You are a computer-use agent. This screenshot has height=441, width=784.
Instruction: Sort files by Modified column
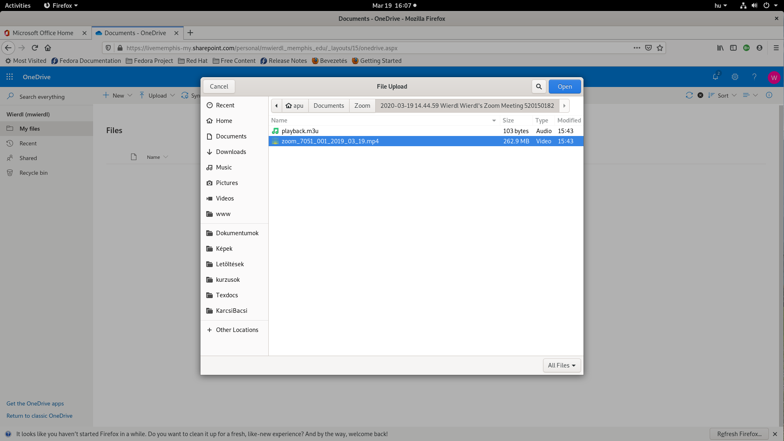pos(569,120)
